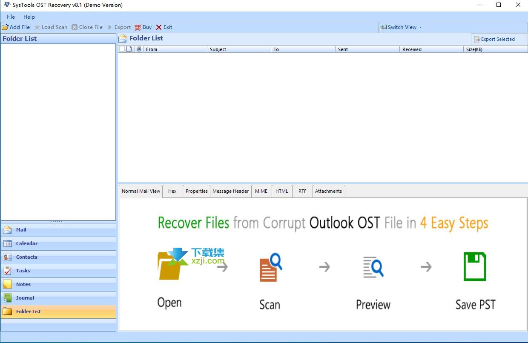Click the Add File toolbar icon
528x343 pixels.
tap(5, 27)
